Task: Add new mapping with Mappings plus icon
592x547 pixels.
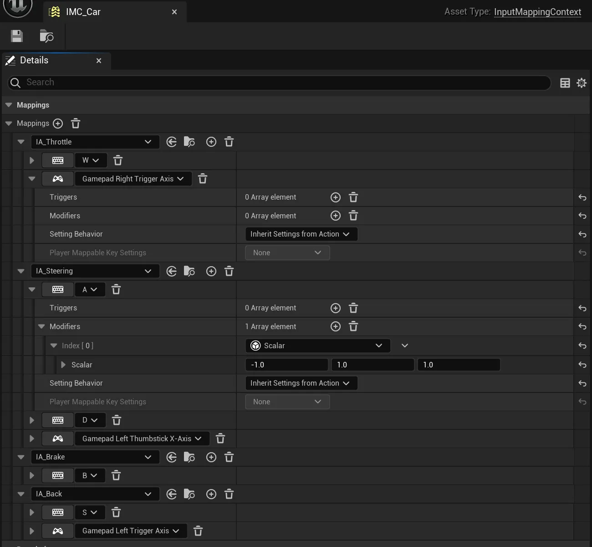Action: pos(58,124)
